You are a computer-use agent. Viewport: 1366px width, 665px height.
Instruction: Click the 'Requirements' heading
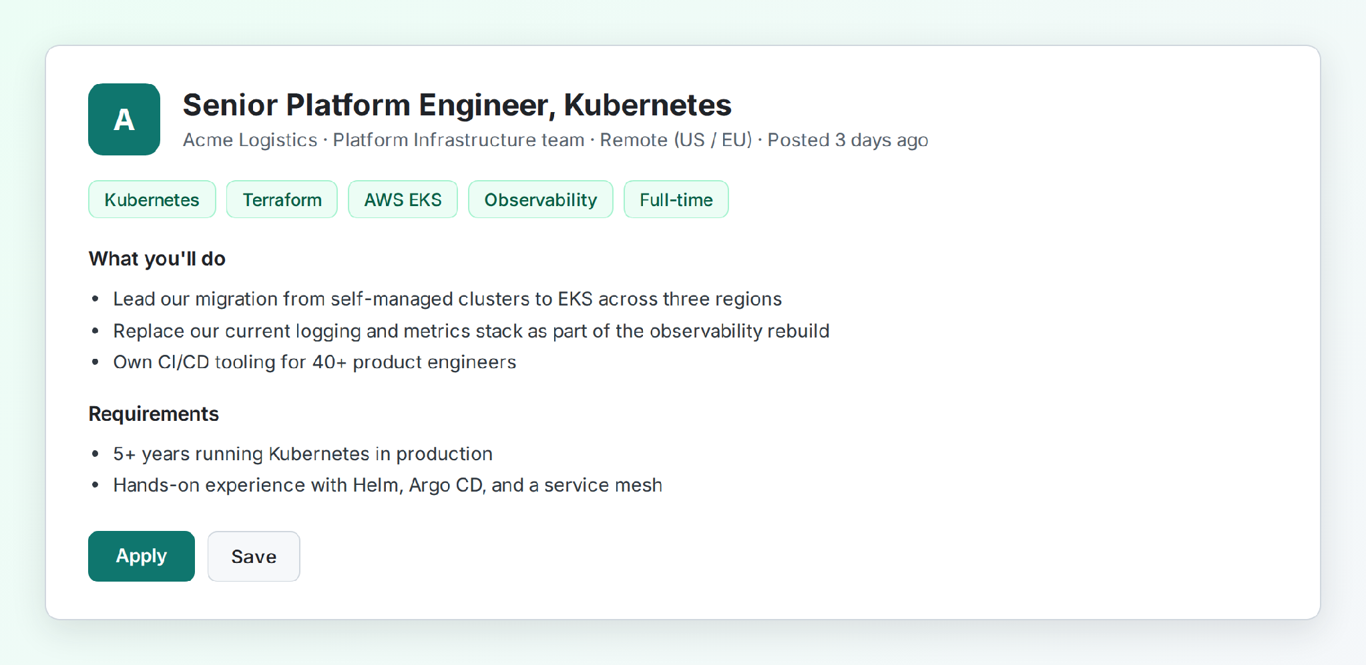pos(154,414)
